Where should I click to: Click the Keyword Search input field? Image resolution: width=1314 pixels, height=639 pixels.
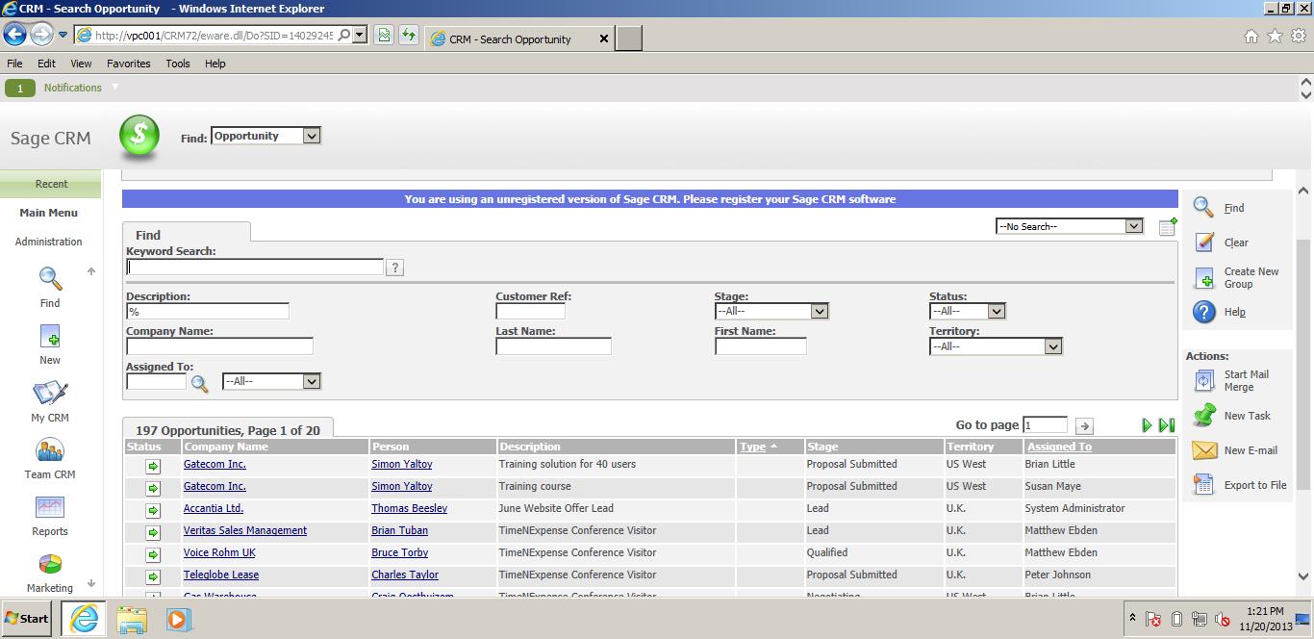pyautogui.click(x=255, y=268)
